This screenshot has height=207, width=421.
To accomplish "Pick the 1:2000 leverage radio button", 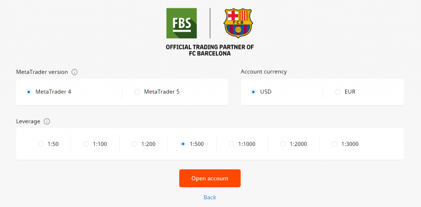I will click(x=283, y=144).
